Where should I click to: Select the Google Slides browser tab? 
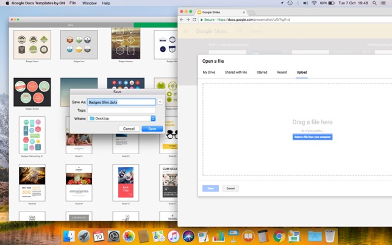(221, 12)
